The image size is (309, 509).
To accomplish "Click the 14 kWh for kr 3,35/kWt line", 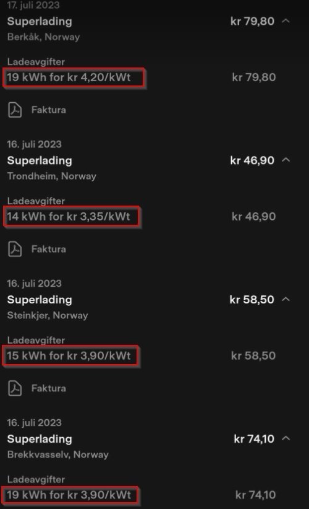I will (x=69, y=217).
